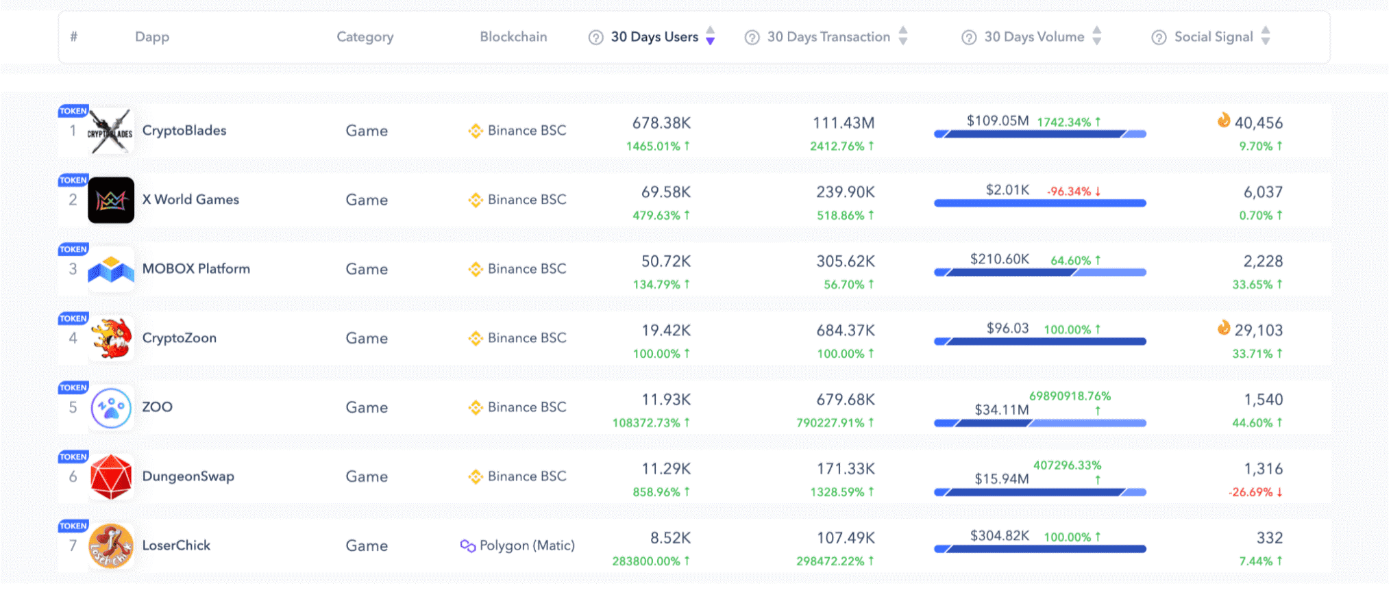Click the TOKEN badge on MOBOX Platform row

click(x=73, y=249)
